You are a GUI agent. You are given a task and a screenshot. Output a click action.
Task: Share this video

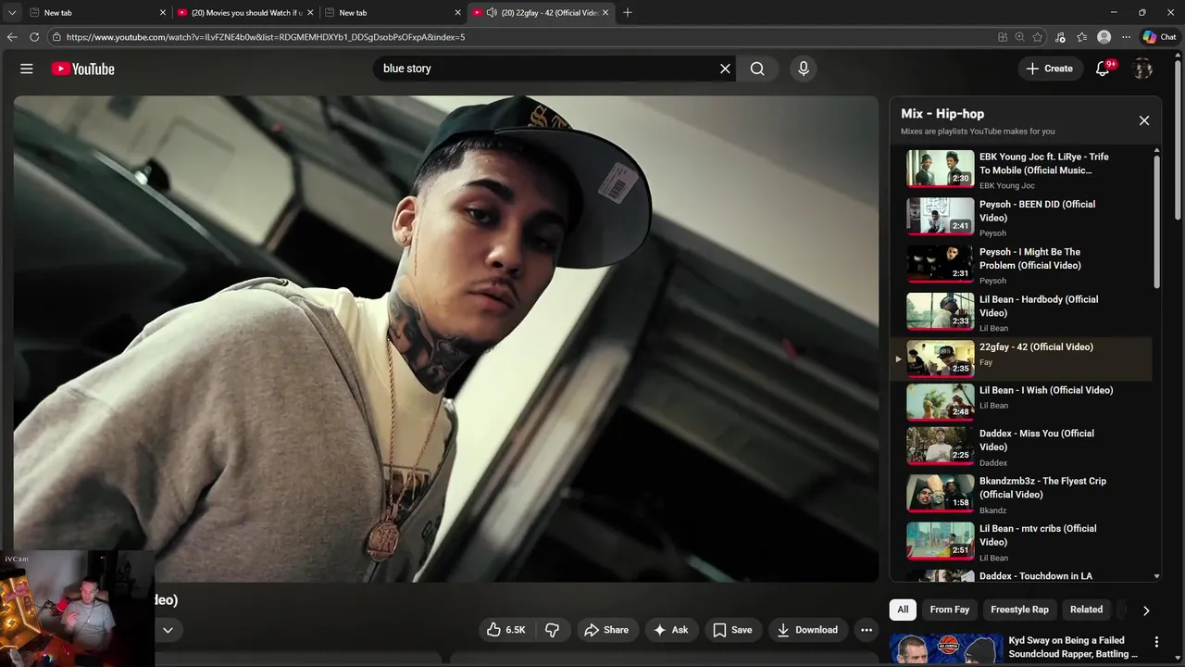tap(606, 630)
